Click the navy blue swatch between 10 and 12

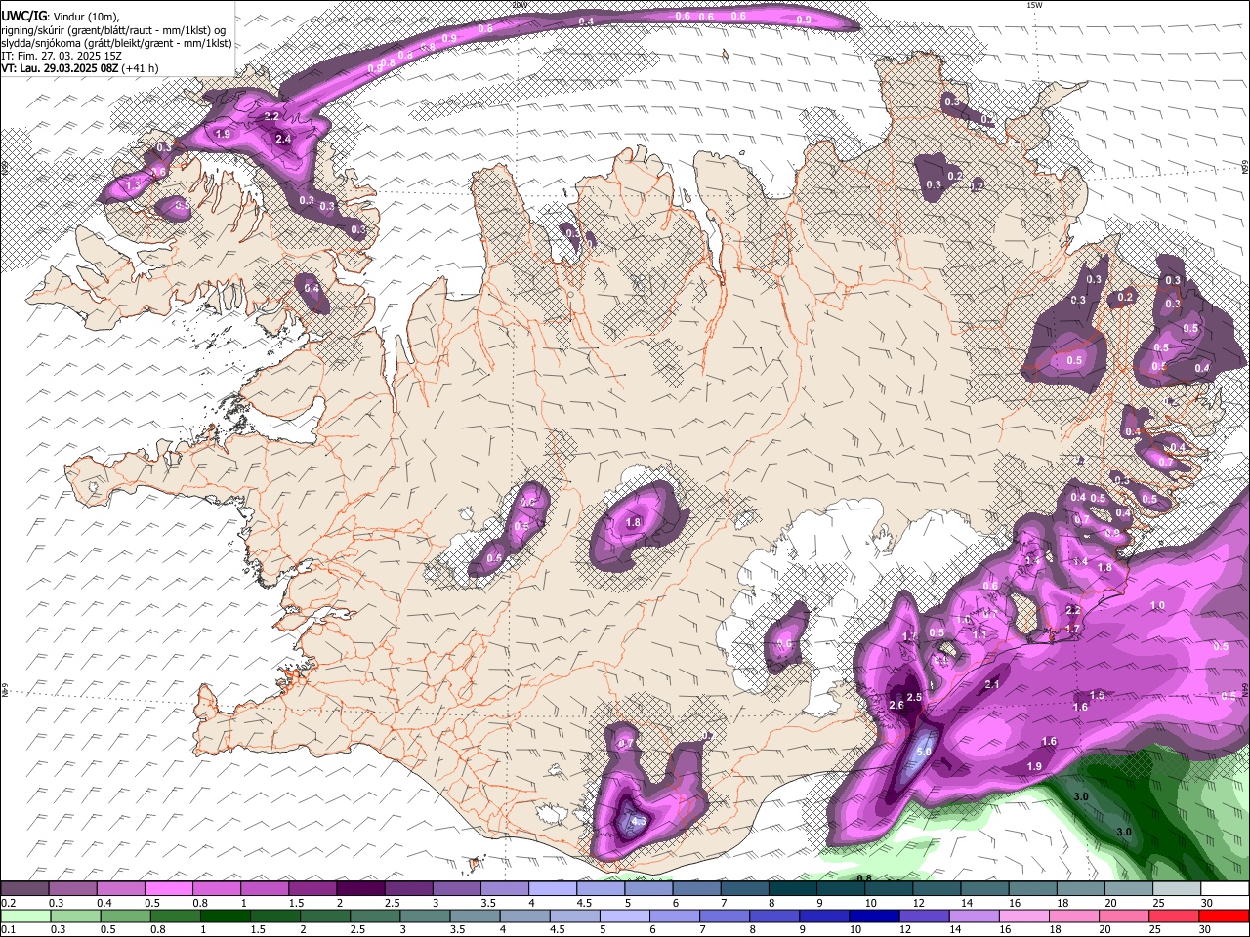click(x=873, y=916)
